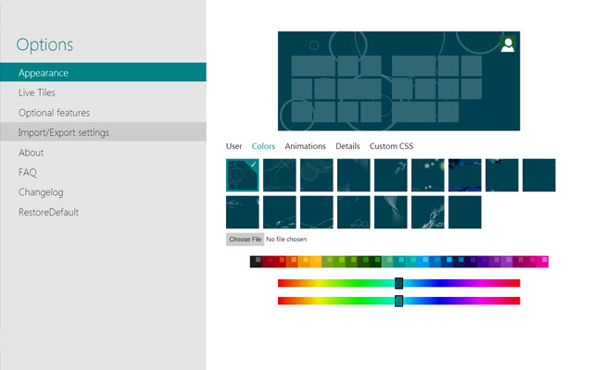The height and width of the screenshot is (370, 593).
Task: Choose the plain solid background in second row
Action: click(x=465, y=212)
